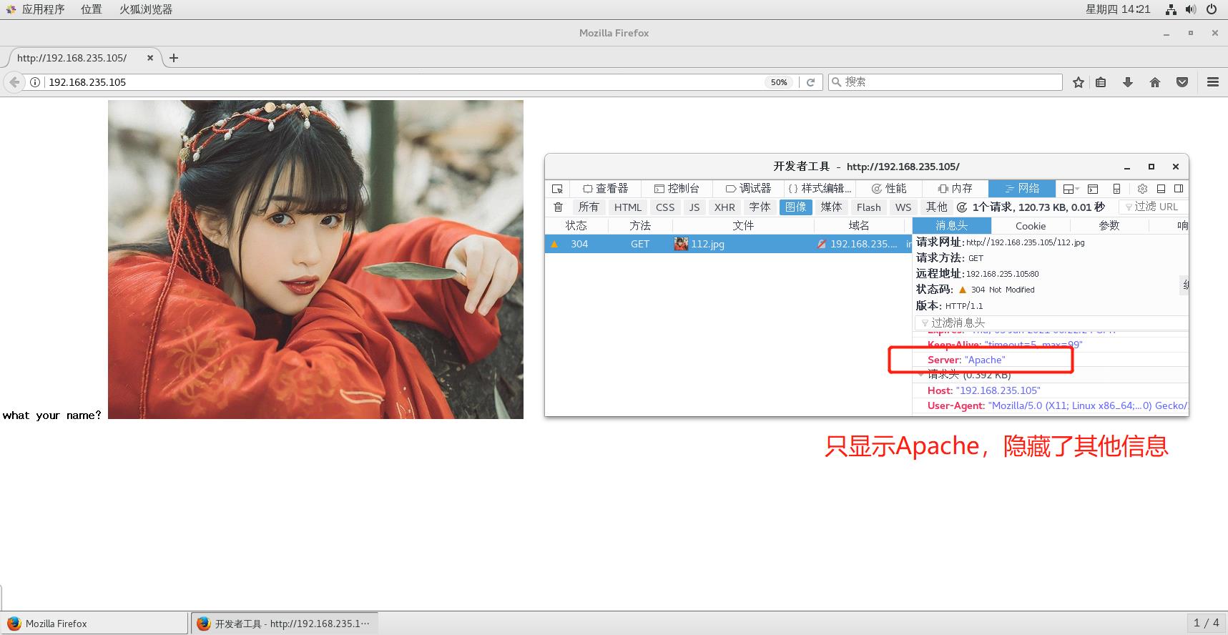Open the 位置 places menu
Screen dimensions: 1228x635
point(91,9)
